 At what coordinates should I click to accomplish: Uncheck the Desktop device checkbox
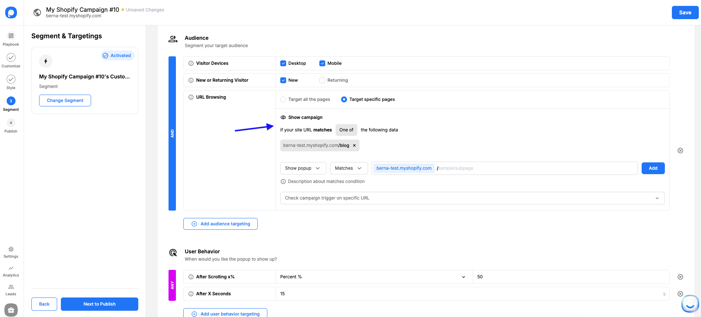(283, 63)
